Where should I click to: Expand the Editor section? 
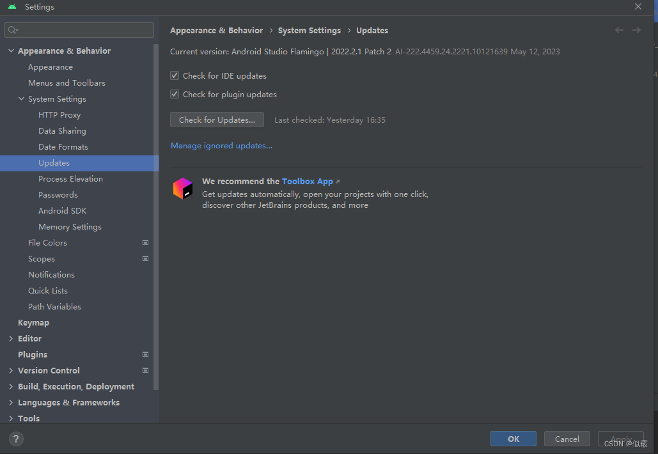coord(11,339)
